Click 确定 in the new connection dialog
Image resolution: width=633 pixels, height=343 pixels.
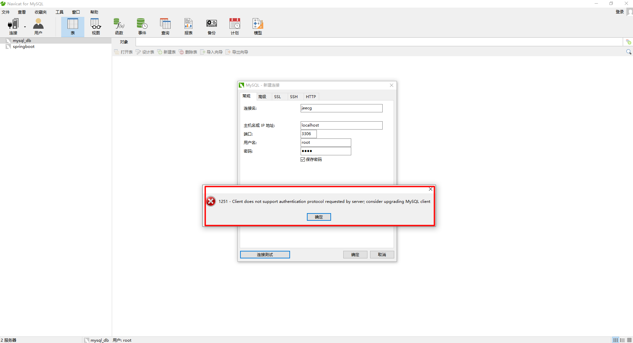[355, 255]
